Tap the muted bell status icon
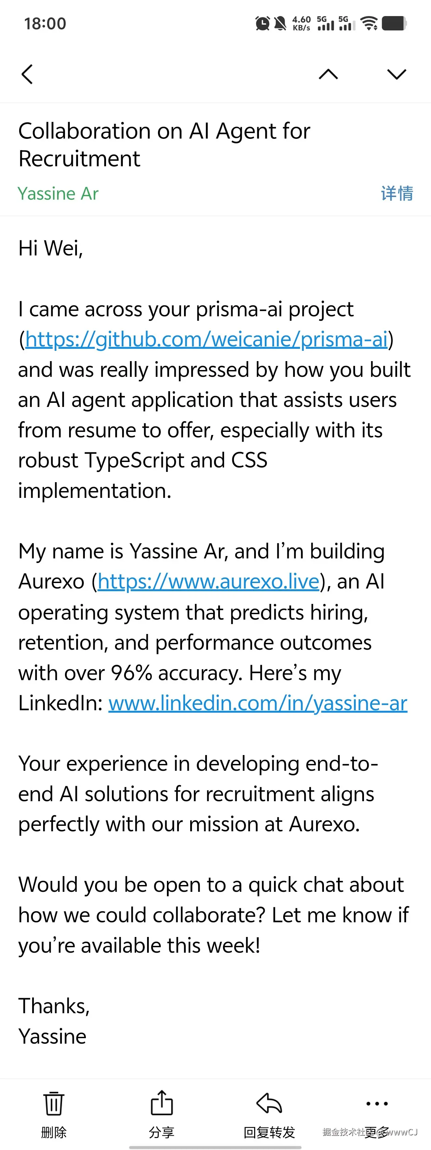 tap(280, 23)
